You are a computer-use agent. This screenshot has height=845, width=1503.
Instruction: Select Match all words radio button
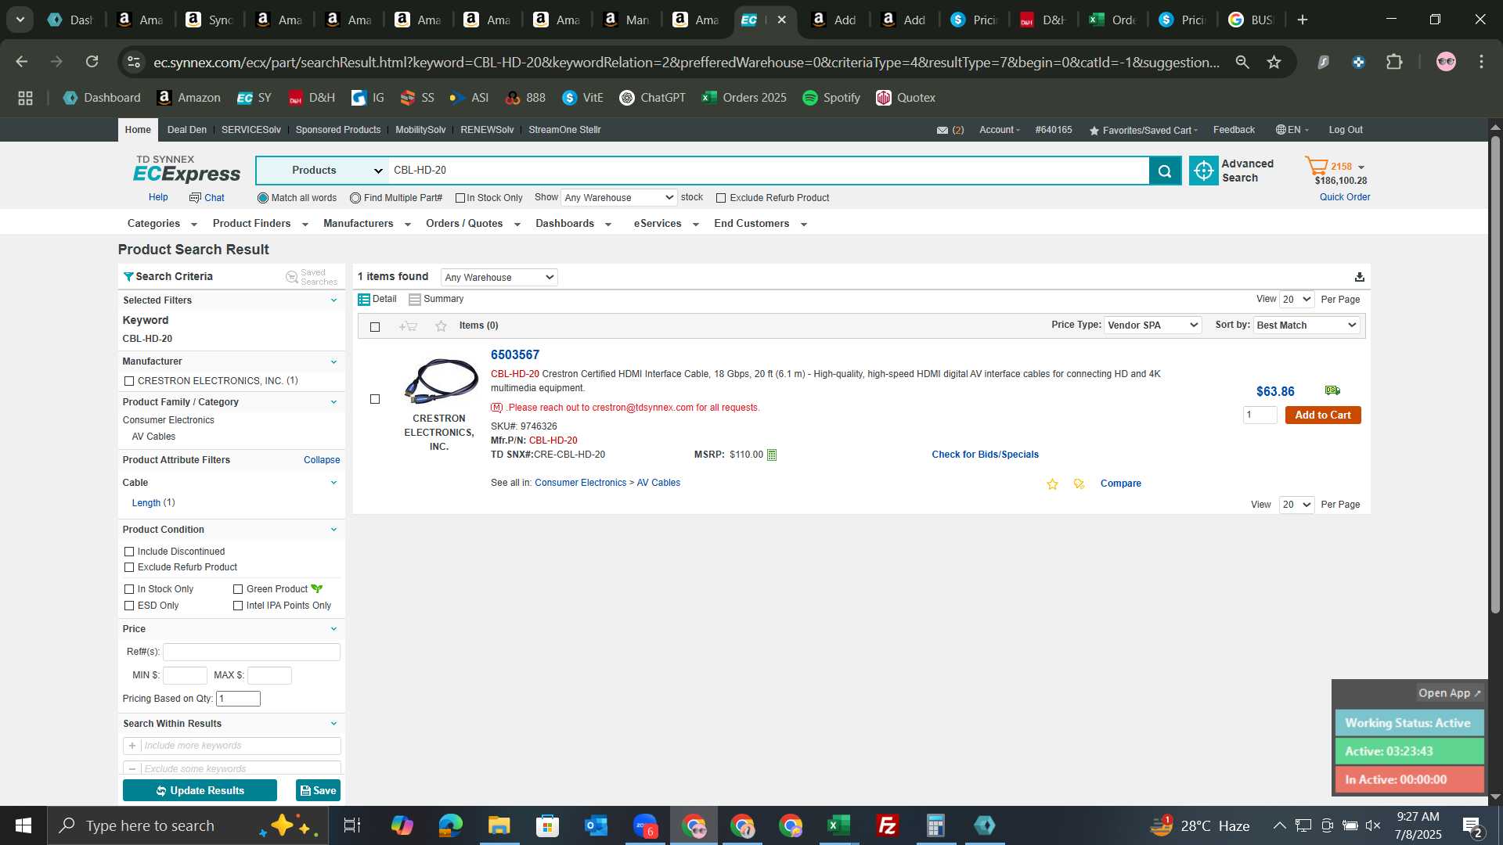pos(263,198)
